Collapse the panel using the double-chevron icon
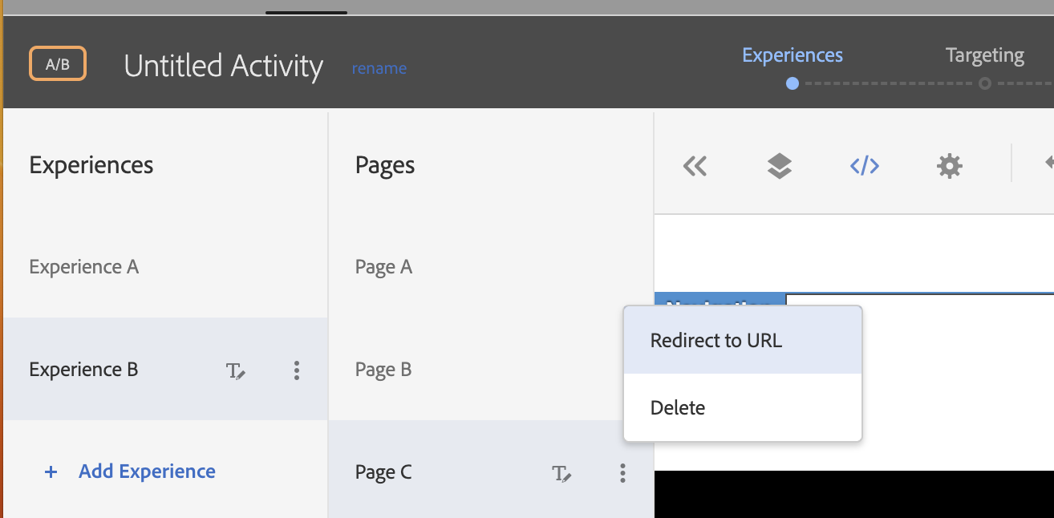Viewport: 1054px width, 518px height. click(695, 165)
